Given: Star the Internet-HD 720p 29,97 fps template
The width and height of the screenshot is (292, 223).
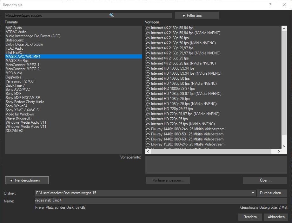Looking at the screenshot, I should pos(148,109).
